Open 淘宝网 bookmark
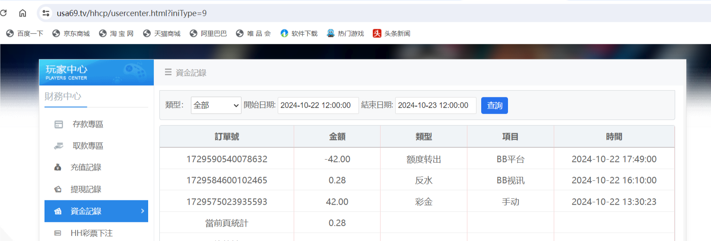The width and height of the screenshot is (711, 241). pos(116,34)
